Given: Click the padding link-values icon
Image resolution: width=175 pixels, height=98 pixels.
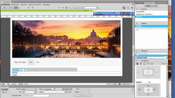Looking at the screenshot, I should coord(148,90).
